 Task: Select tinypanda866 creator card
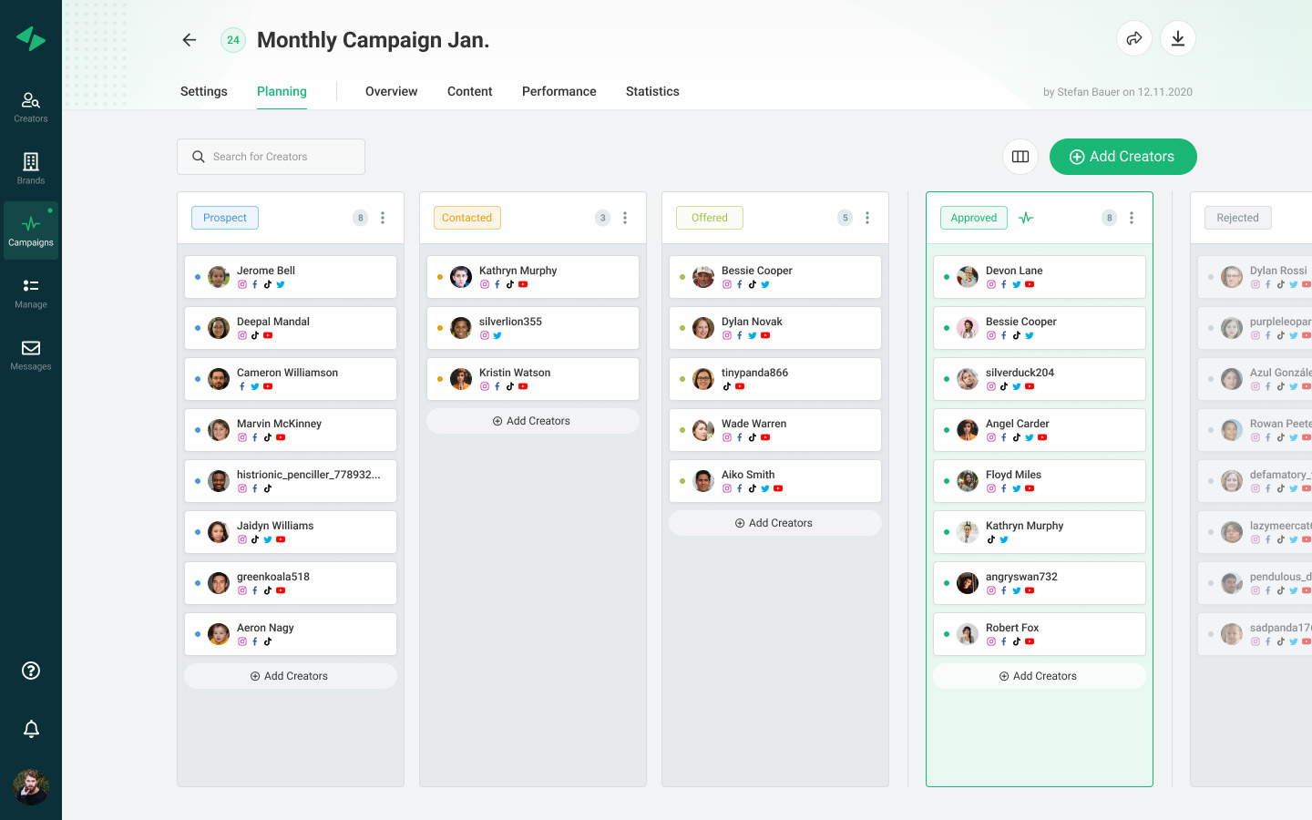pos(775,379)
